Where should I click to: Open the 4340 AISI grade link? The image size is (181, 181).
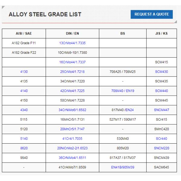[x=24, y=110]
